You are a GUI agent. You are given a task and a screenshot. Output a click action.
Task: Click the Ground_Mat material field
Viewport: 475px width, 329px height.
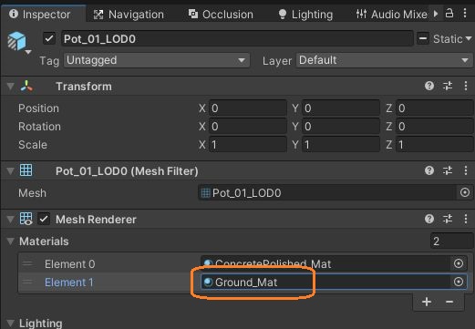pos(325,282)
